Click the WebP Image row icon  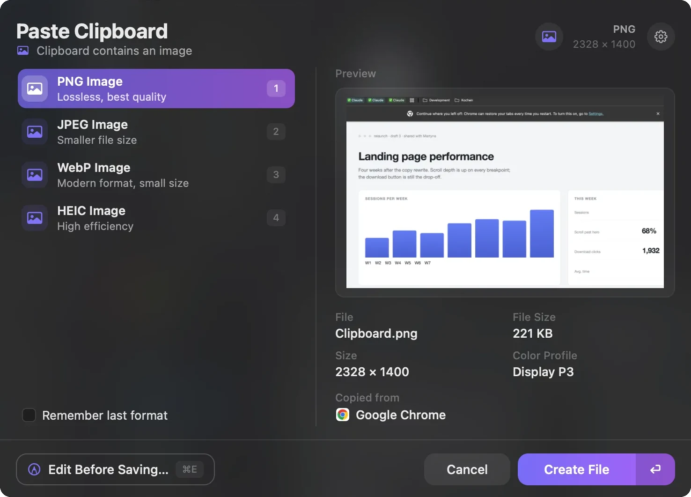pyautogui.click(x=35, y=175)
